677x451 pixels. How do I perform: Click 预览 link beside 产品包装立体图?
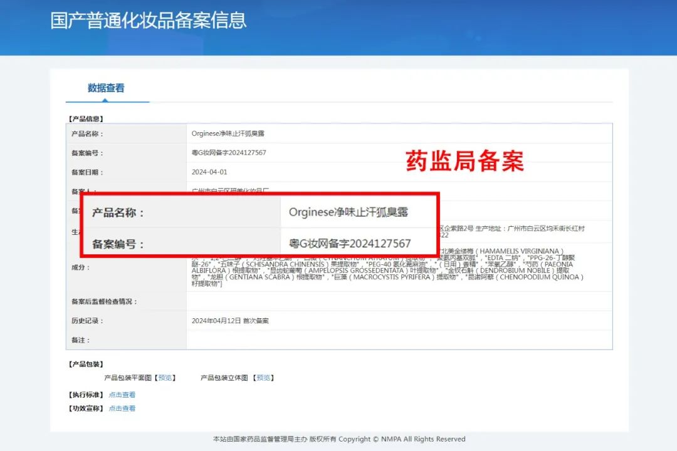coord(263,378)
